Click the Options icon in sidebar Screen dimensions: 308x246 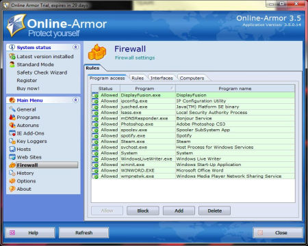[12, 181]
